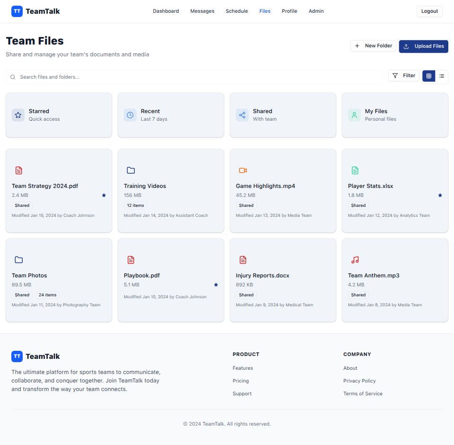Image resolution: width=454 pixels, height=445 pixels.
Task: Open the Schedule menu item
Action: [x=236, y=11]
